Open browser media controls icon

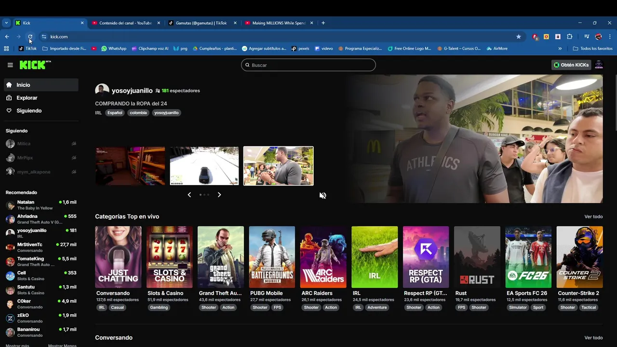pyautogui.click(x=587, y=37)
